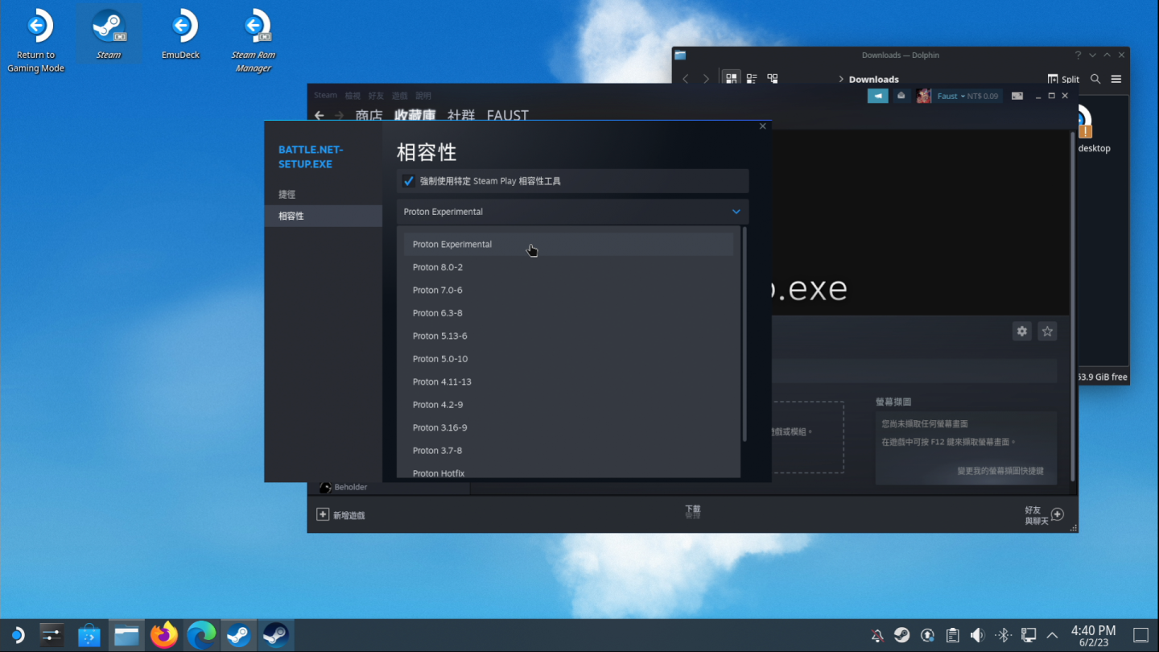Screen dimensions: 1159x652
Task: Open 好友與聊天 friends and chat
Action: (1044, 515)
